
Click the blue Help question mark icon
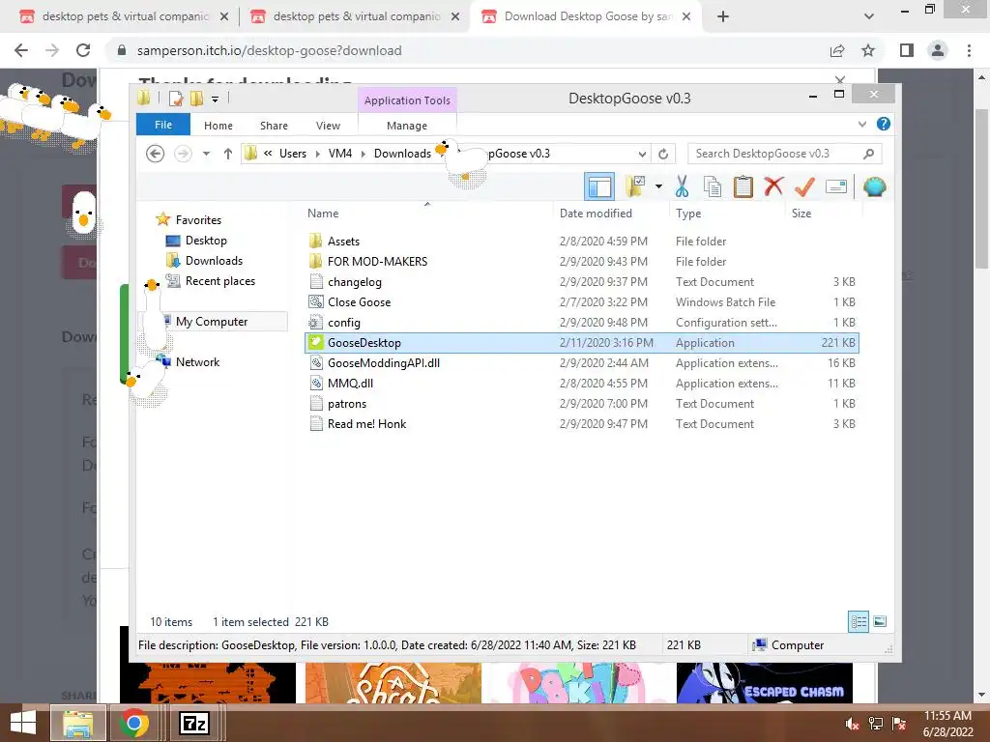884,125
